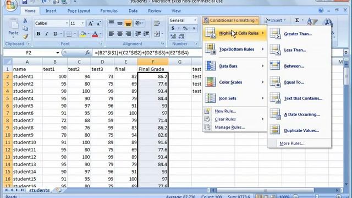The image size is (352, 198).
Task: Activate the Format Painter brush
Action: (25, 36)
